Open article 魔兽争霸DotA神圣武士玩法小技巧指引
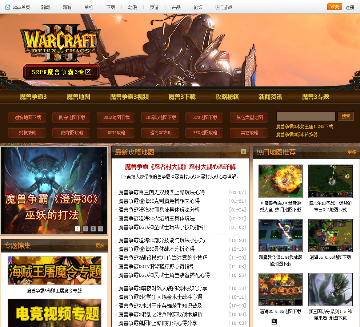Screen dimensions: 360x327 [x=161, y=227]
